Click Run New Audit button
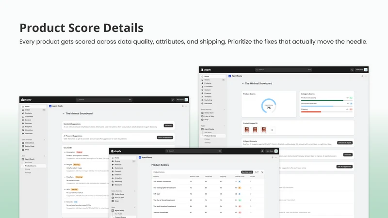The image size is (388, 218). point(247,172)
